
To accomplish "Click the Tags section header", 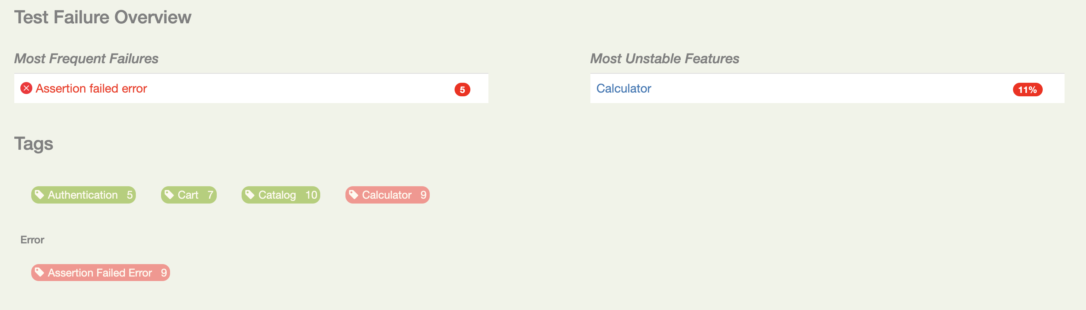I will (34, 143).
